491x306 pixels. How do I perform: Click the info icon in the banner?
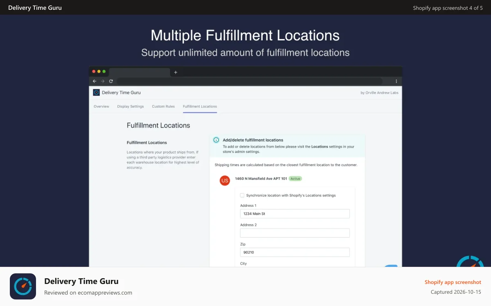pyautogui.click(x=216, y=140)
